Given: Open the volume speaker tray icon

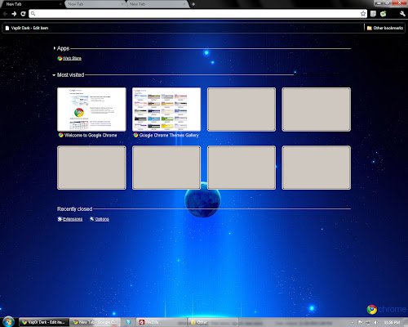Looking at the screenshot, I should pos(375,322).
